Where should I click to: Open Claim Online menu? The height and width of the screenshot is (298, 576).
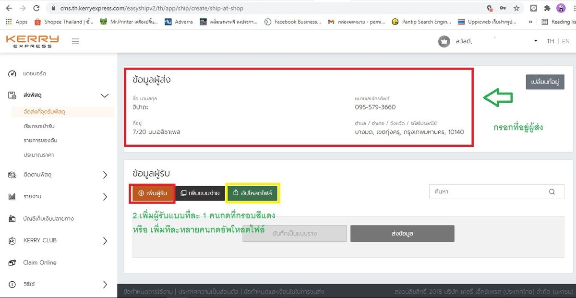(40, 262)
